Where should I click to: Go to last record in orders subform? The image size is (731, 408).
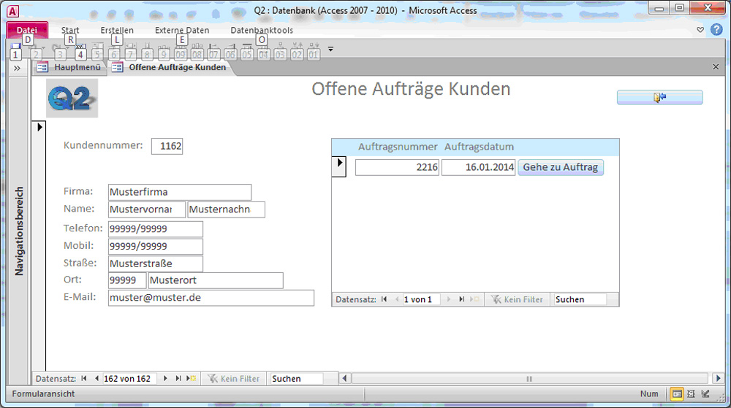click(x=461, y=299)
